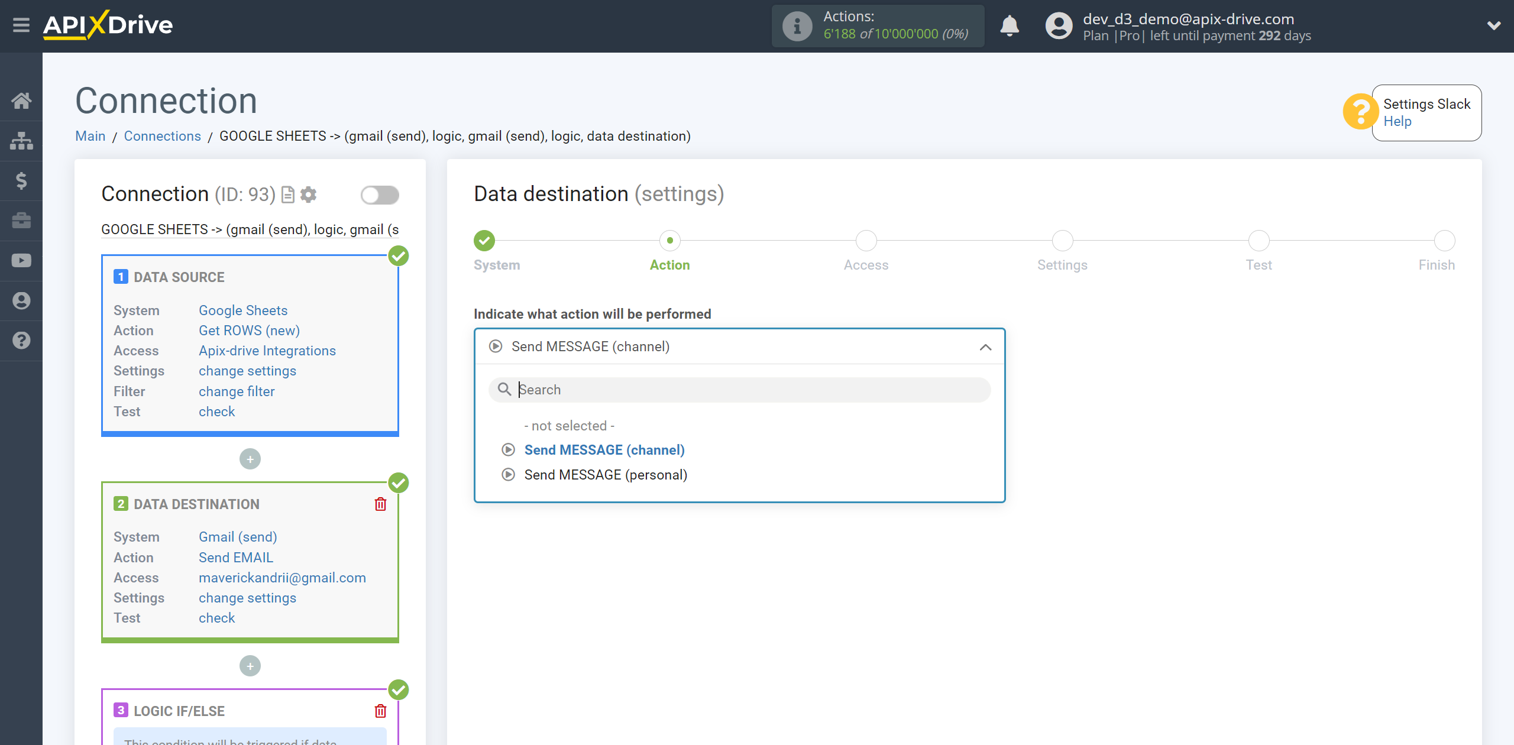Edit the connection name field
Screen dimensions: 1514x745
(x=250, y=229)
